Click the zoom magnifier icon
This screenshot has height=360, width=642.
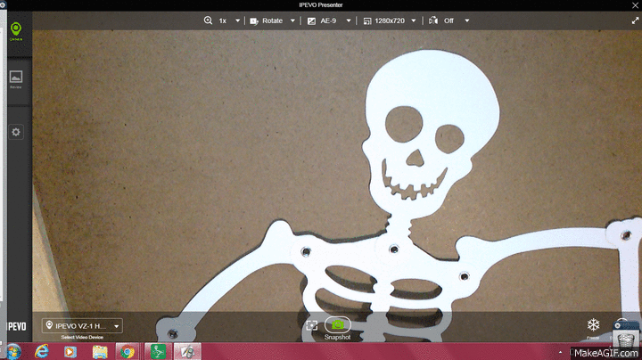pos(209,20)
